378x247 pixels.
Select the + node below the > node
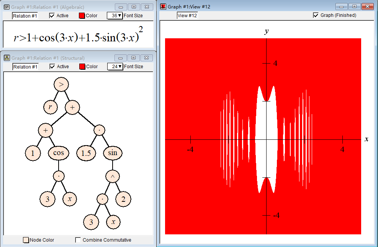coord(72,108)
